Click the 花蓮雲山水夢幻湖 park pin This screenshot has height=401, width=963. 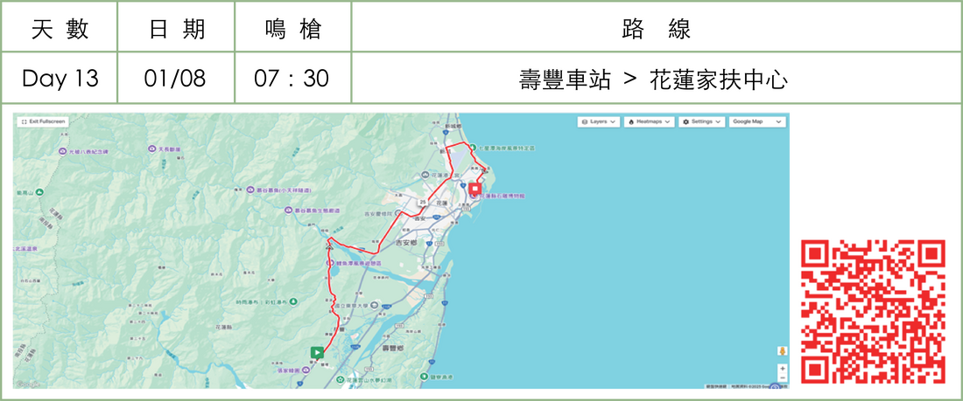342,381
